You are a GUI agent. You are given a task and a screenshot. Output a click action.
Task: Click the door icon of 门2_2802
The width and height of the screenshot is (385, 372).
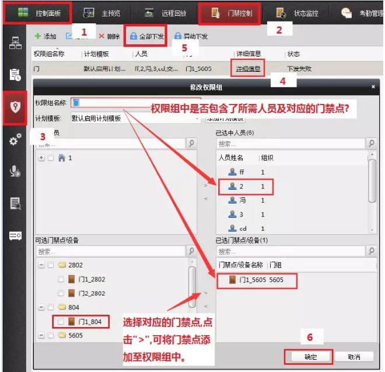click(71, 293)
